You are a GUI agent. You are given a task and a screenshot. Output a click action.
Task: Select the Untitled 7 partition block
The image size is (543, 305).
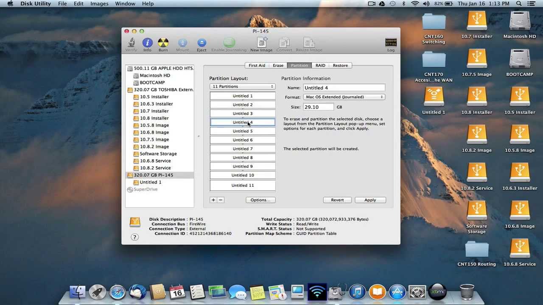pos(243,149)
